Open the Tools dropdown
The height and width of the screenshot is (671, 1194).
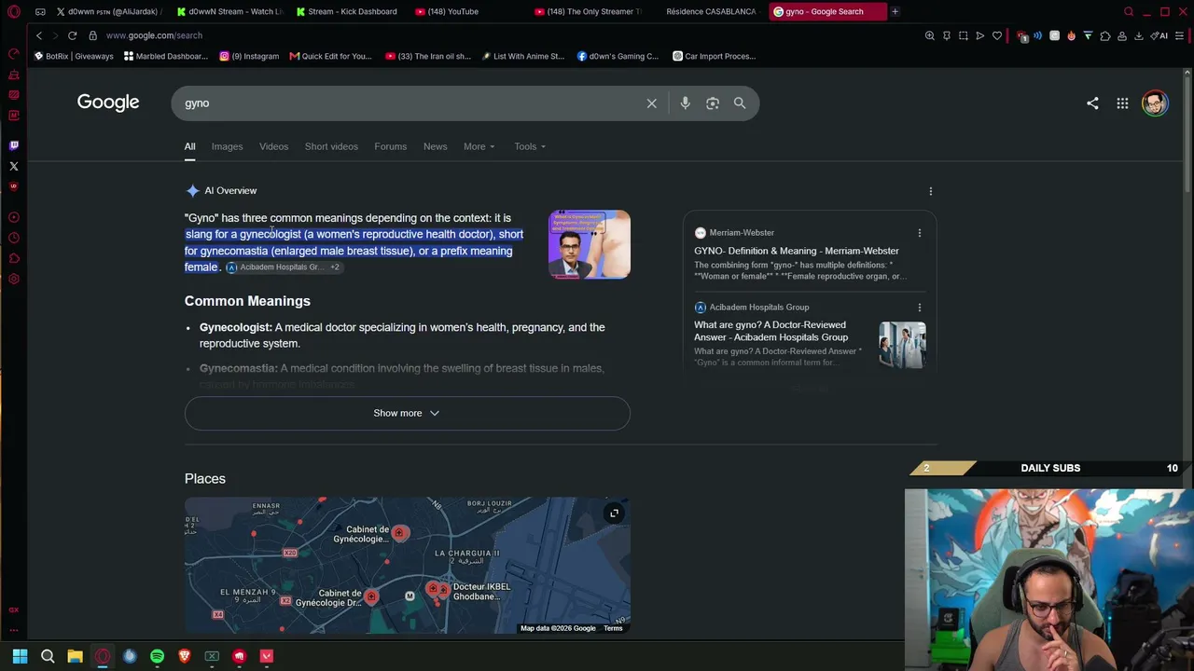(530, 146)
